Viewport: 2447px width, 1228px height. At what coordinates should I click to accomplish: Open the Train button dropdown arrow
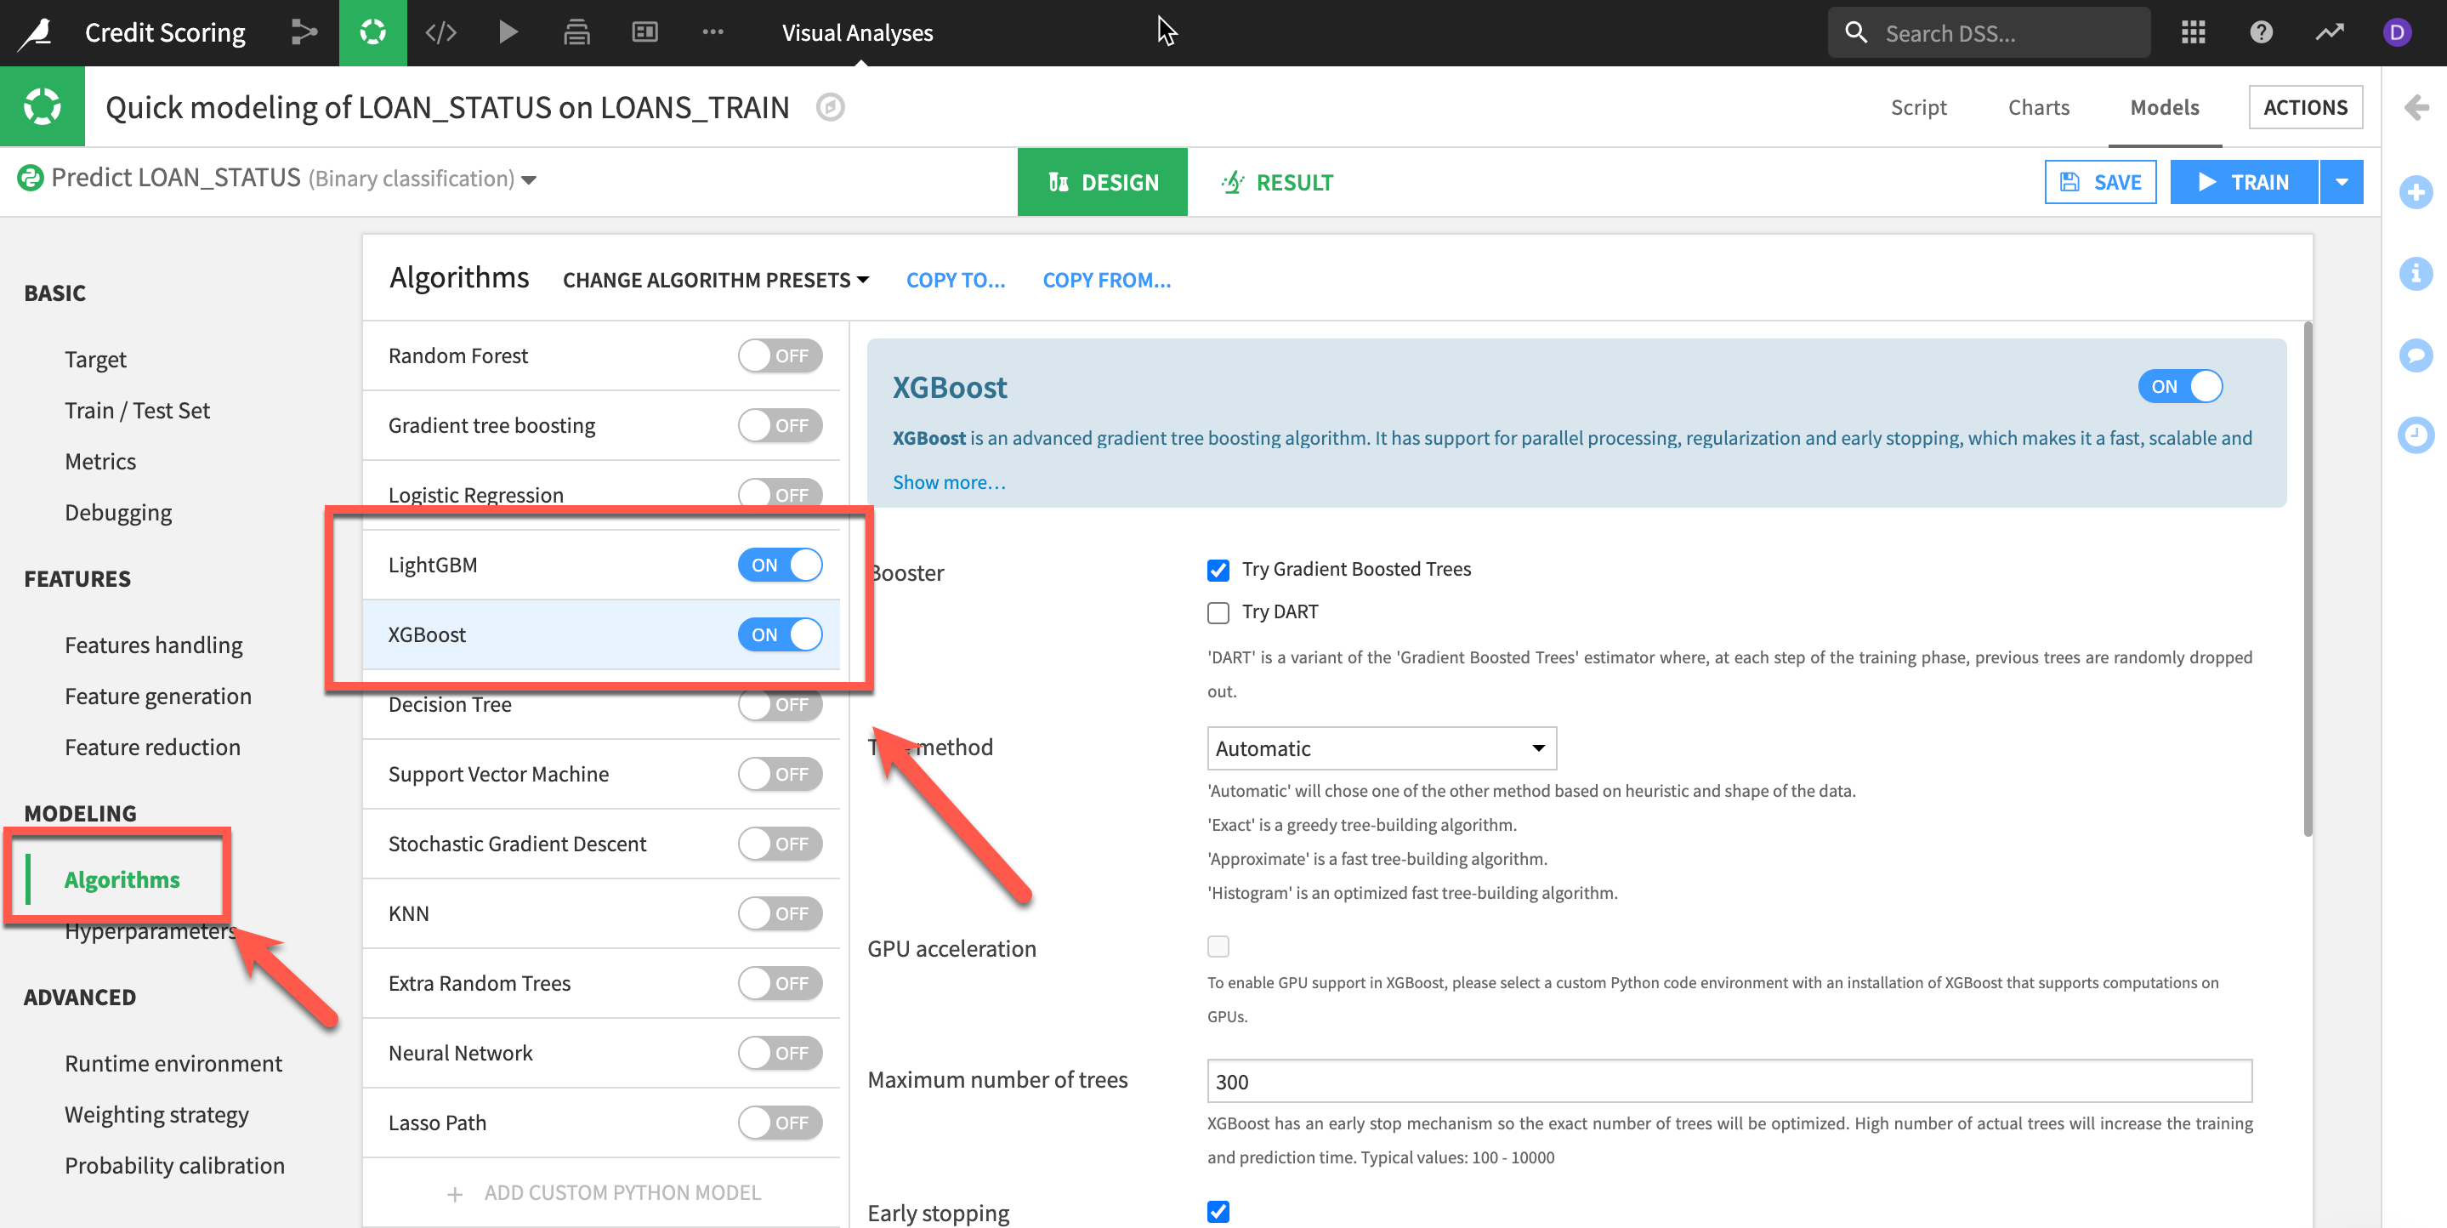point(2342,181)
